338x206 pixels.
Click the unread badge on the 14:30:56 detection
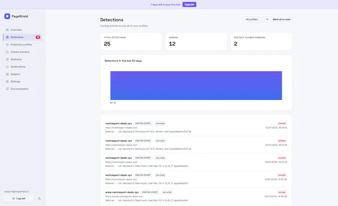282,192
